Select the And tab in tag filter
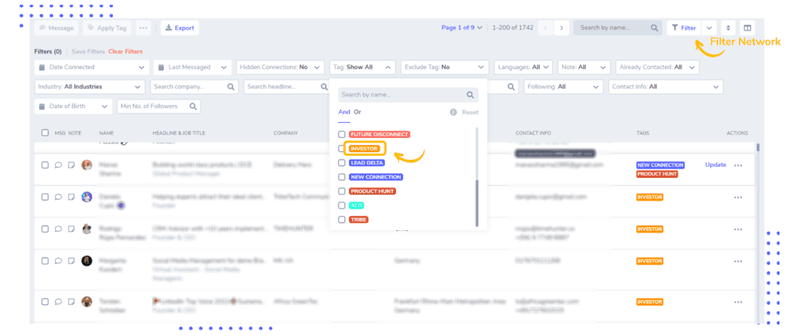This screenshot has height=336, width=803. coord(344,112)
